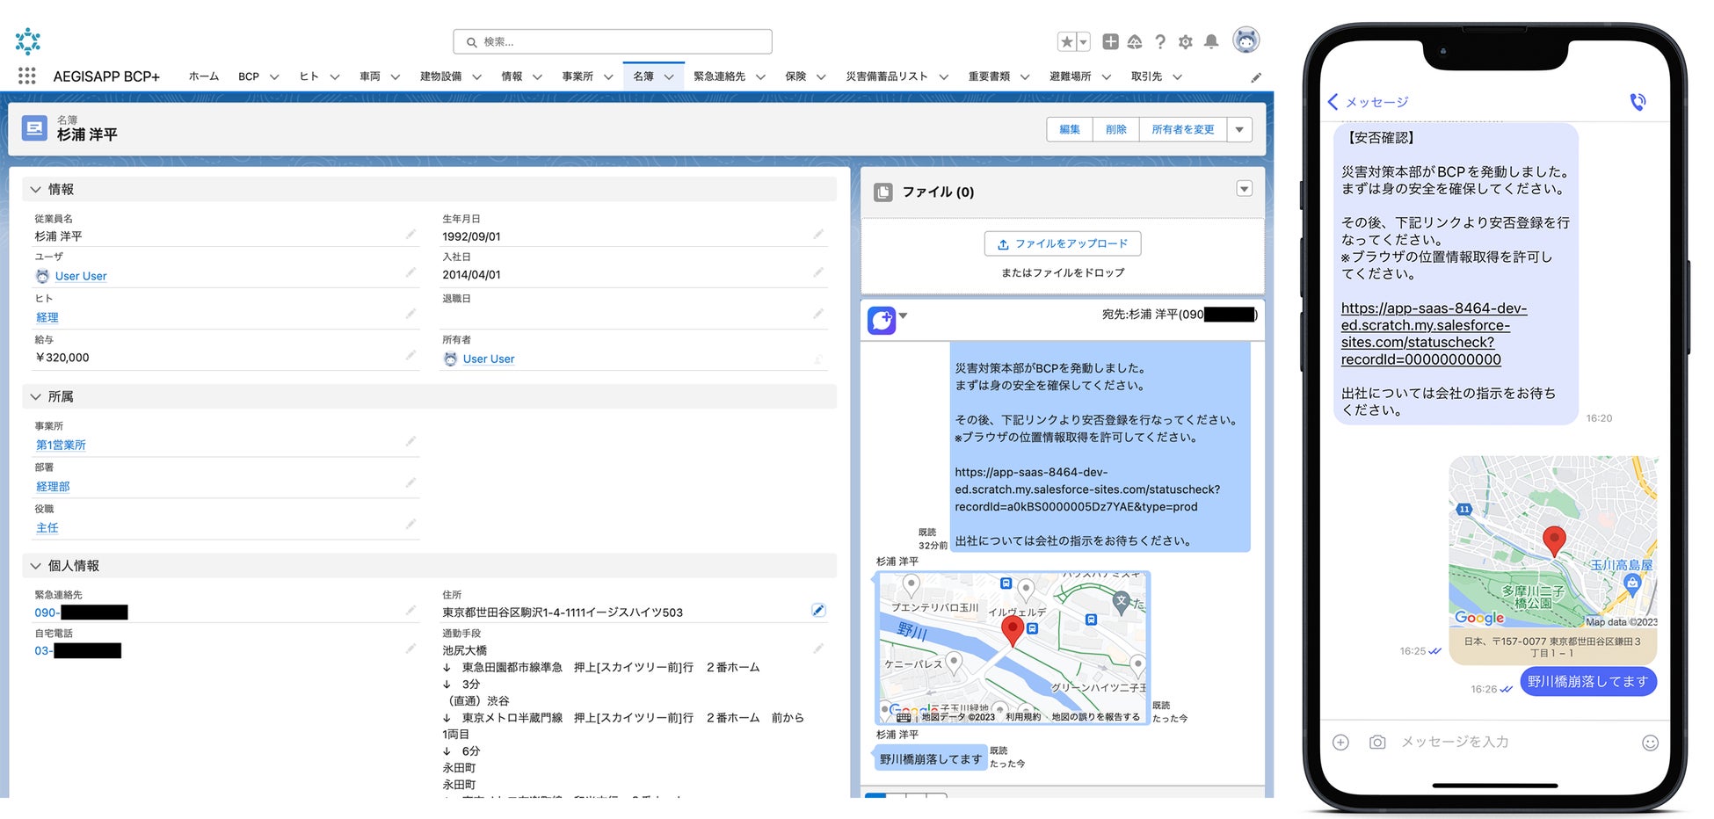Tap the back メッセージ link on phone
The height and width of the screenshot is (819, 1714).
point(1368,102)
